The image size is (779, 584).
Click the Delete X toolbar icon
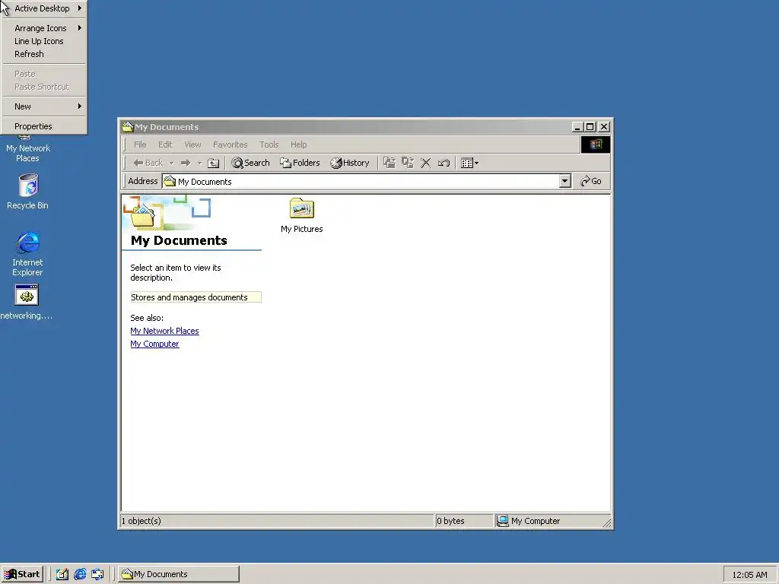(x=425, y=163)
